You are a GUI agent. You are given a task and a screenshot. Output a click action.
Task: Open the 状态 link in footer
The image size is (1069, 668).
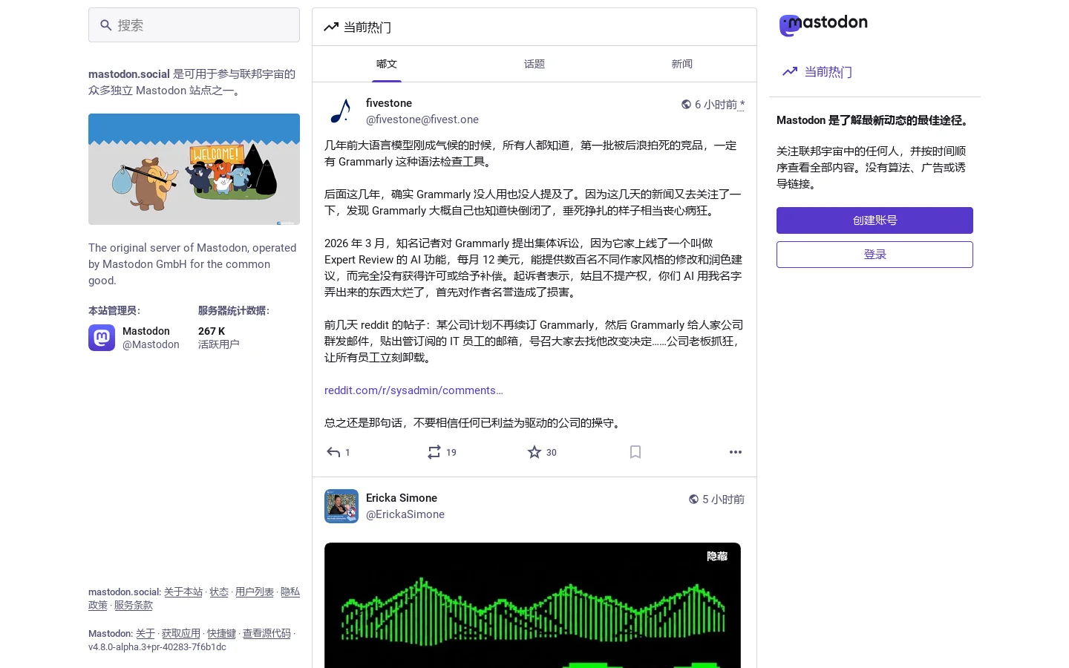click(219, 592)
